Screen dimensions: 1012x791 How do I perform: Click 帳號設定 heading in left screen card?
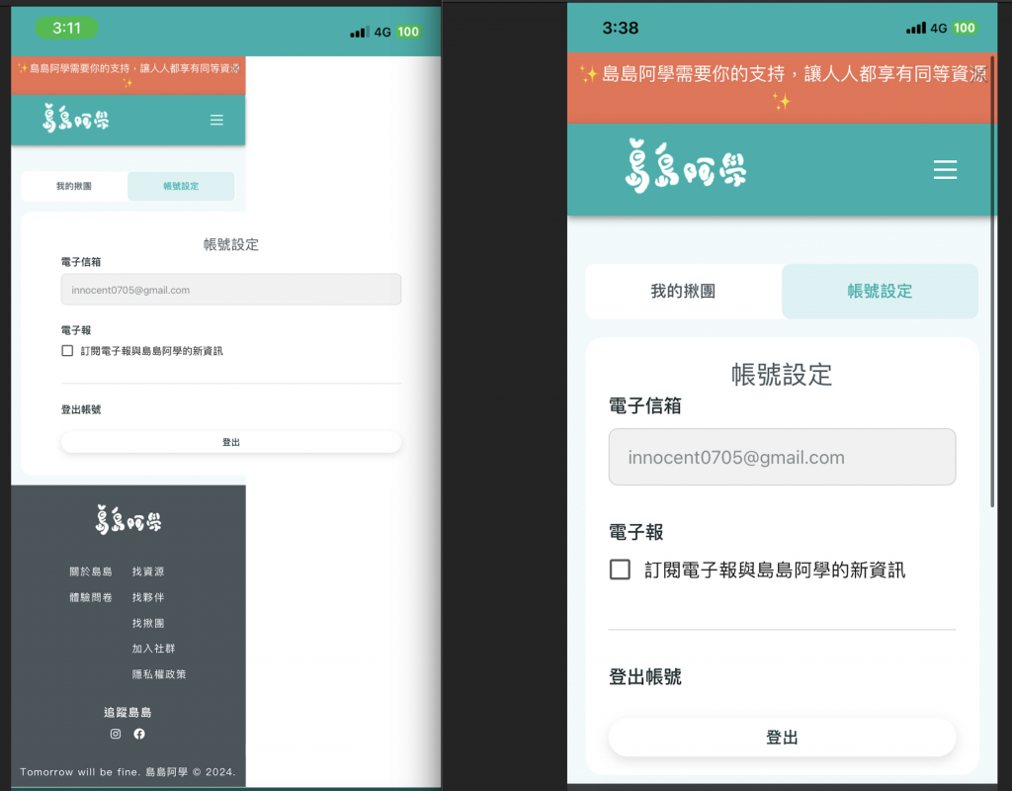click(231, 245)
